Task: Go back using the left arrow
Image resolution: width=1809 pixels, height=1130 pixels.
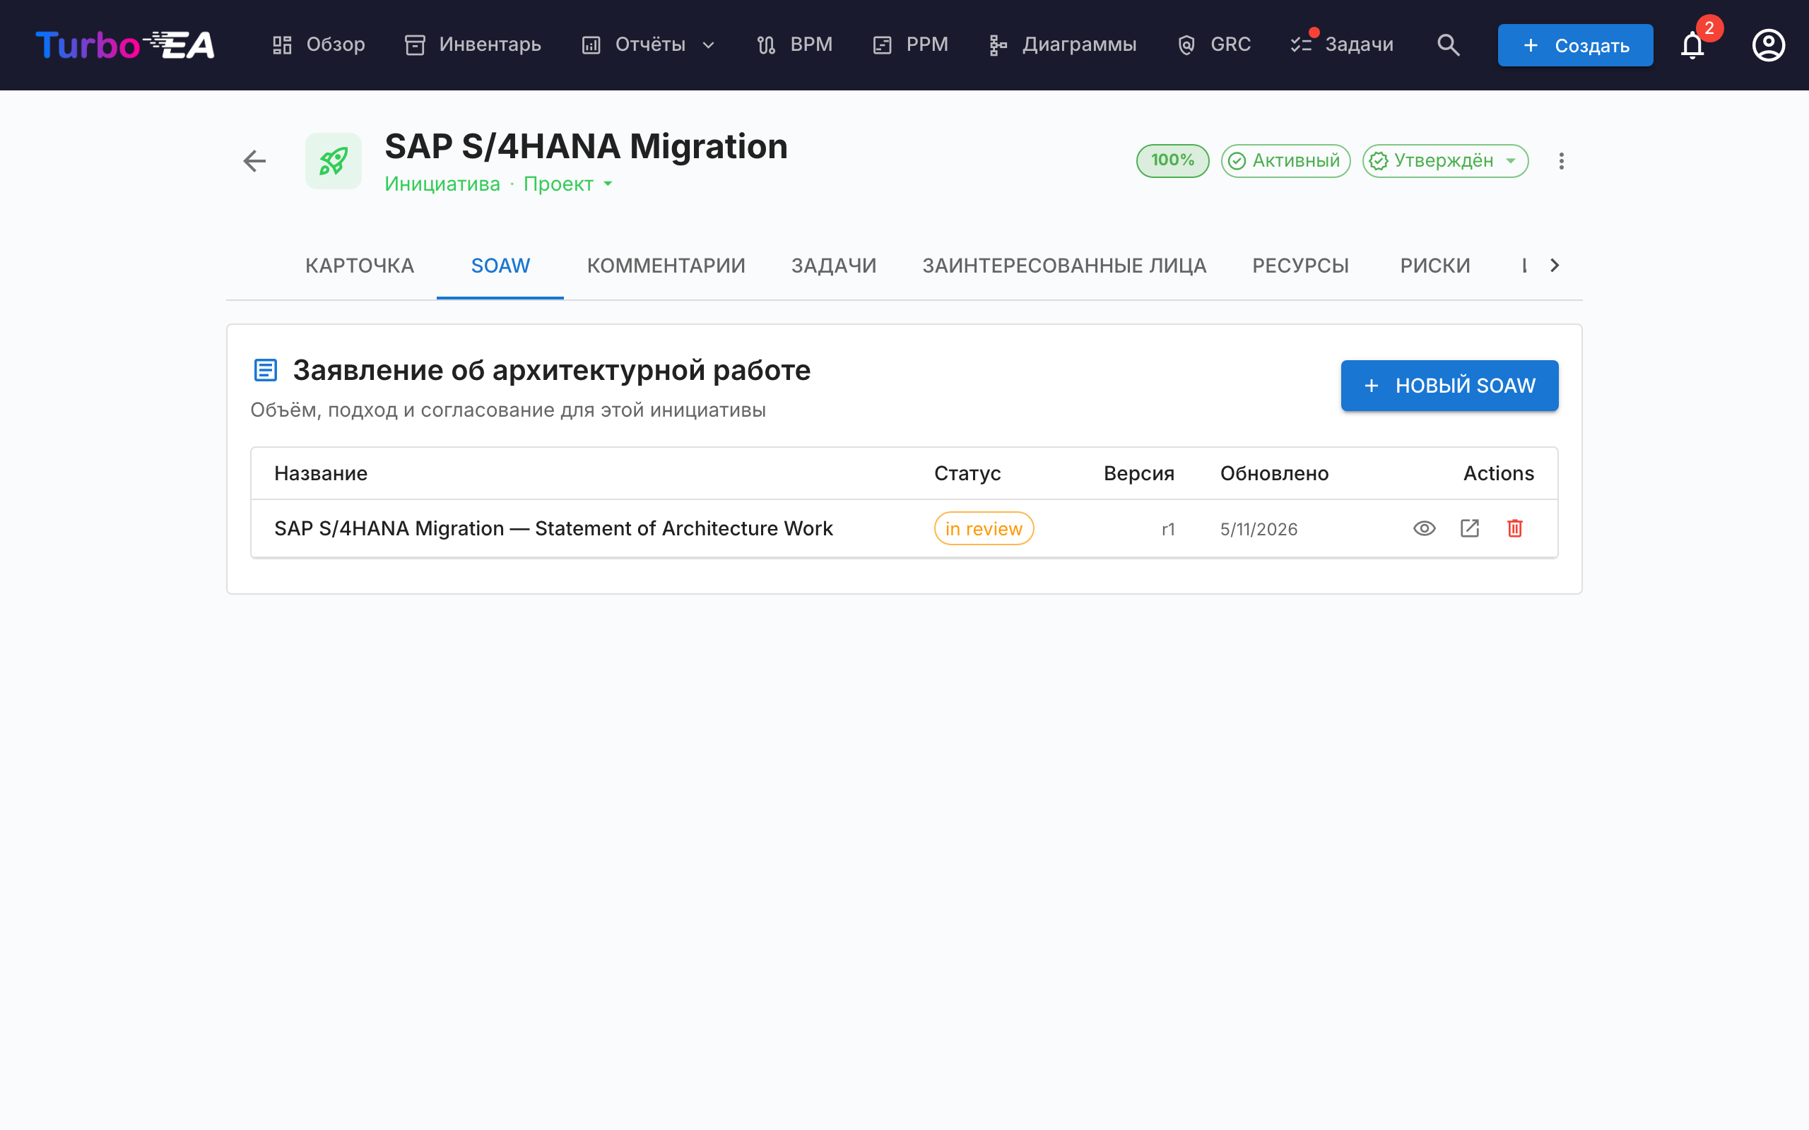Action: [x=255, y=161]
